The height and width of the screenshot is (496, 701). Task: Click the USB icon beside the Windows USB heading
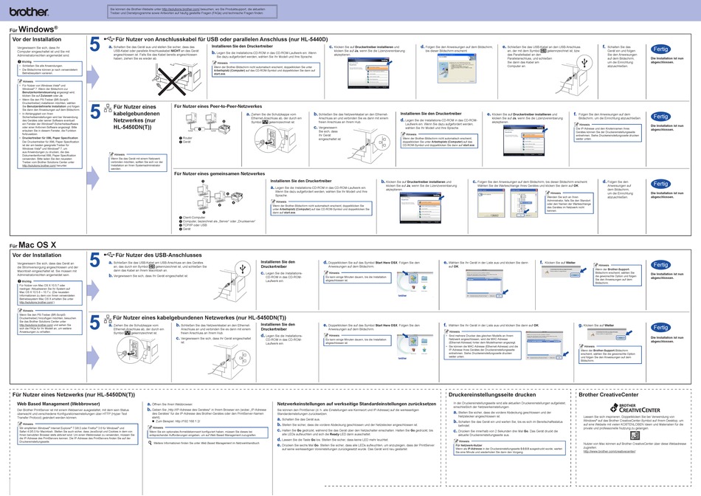(109, 39)
